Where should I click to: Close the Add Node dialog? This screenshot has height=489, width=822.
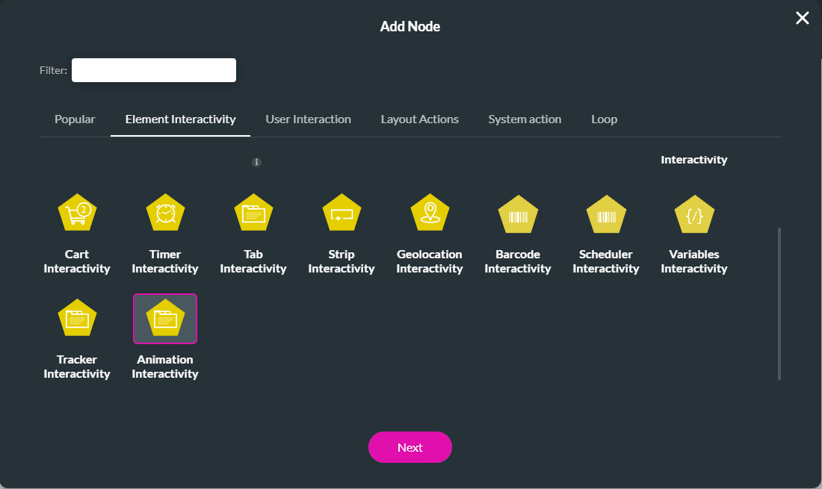(802, 18)
